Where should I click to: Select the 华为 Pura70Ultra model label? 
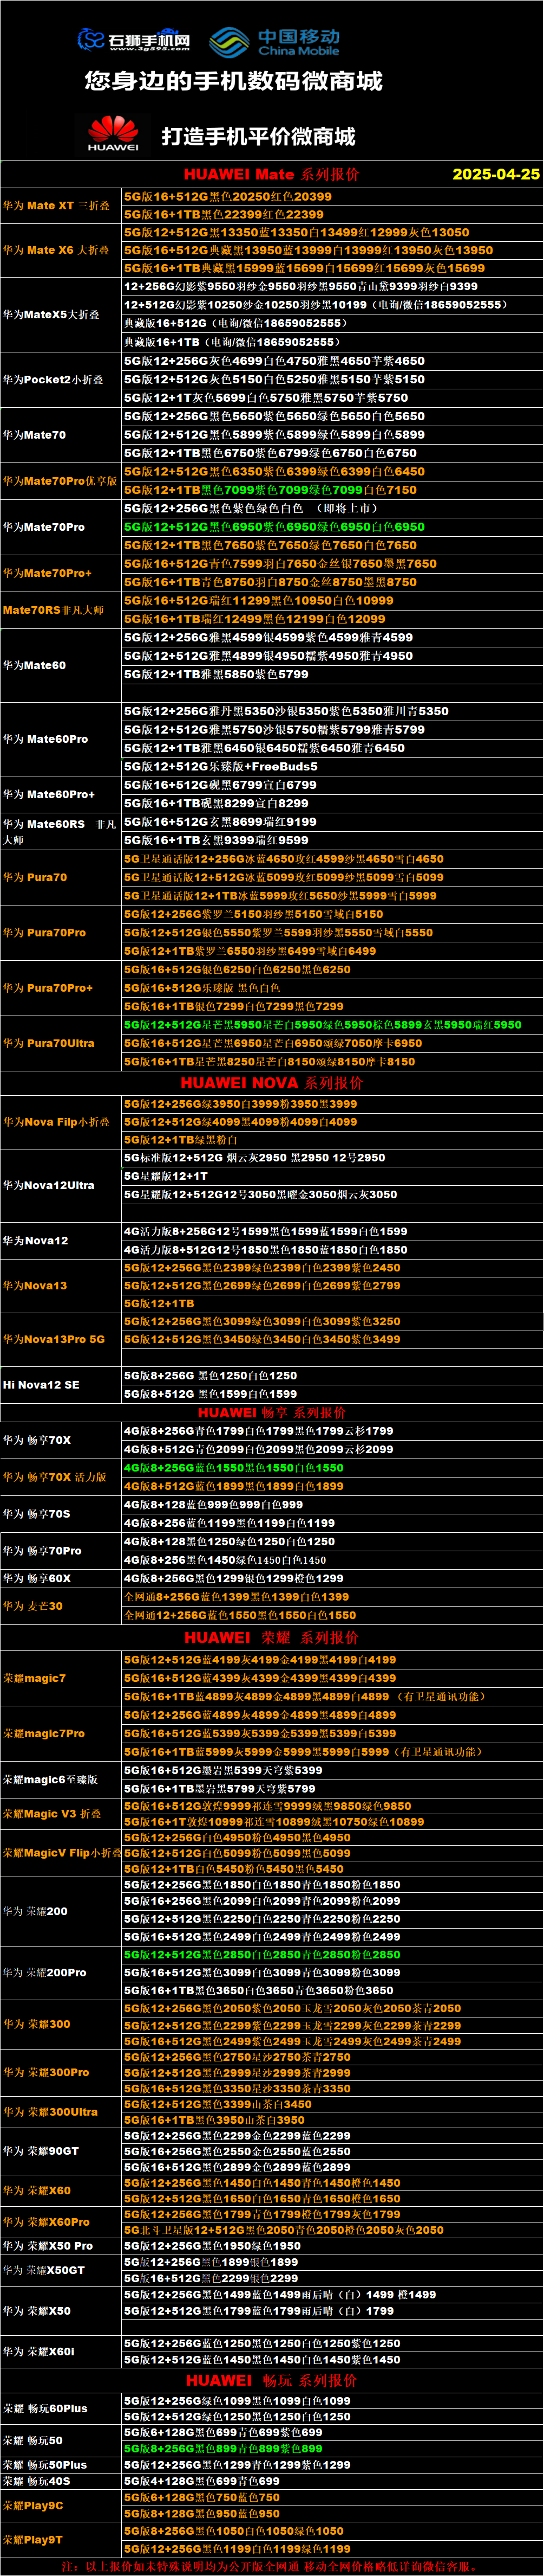click(48, 1043)
